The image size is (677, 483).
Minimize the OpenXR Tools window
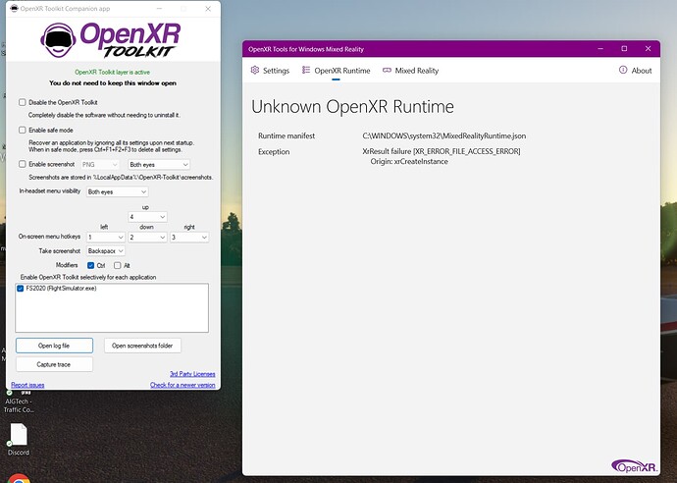600,49
